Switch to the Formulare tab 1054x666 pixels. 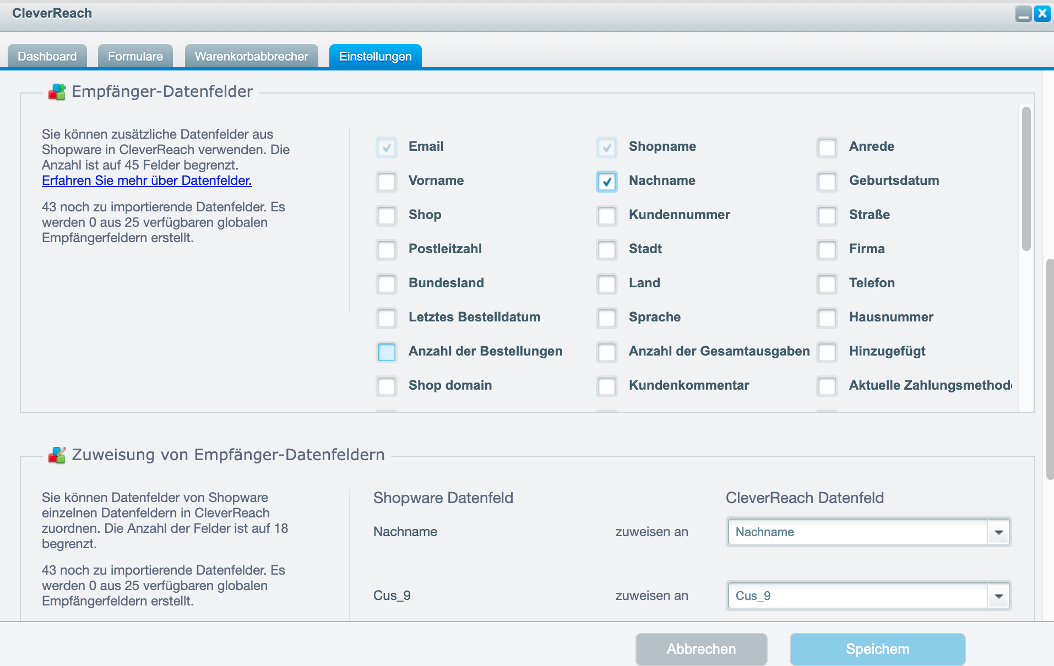point(135,56)
